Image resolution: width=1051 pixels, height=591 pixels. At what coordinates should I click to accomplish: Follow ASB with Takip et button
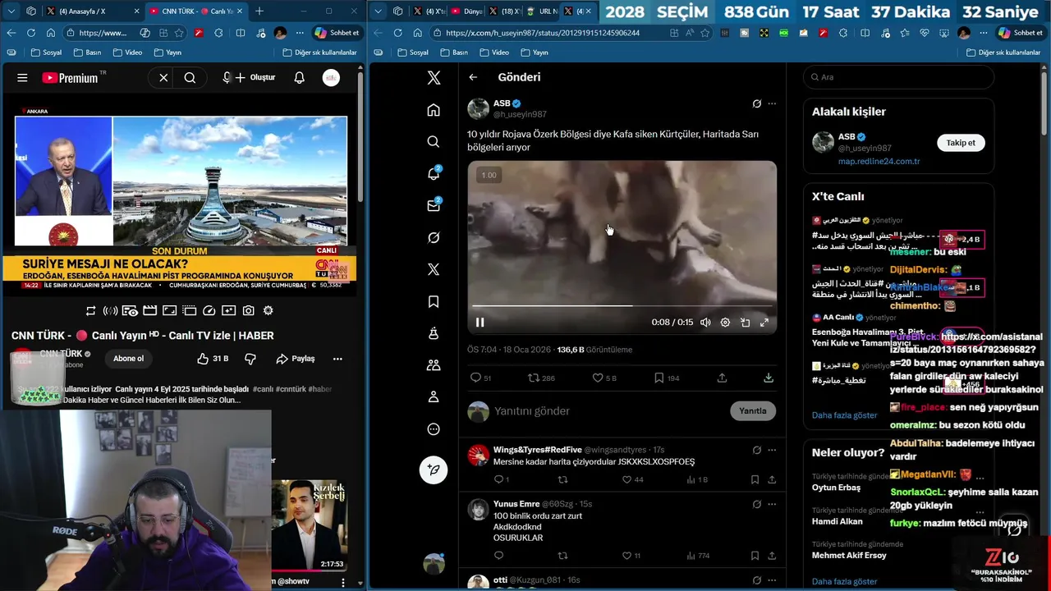point(961,143)
